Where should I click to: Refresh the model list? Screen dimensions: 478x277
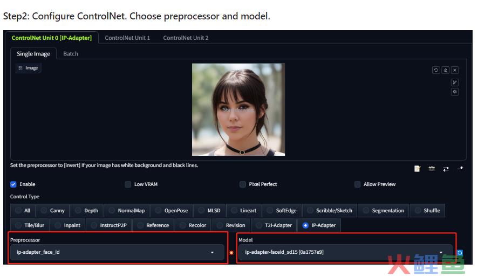click(x=460, y=252)
